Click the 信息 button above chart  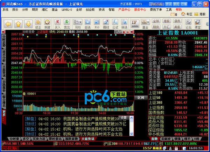[118, 32]
